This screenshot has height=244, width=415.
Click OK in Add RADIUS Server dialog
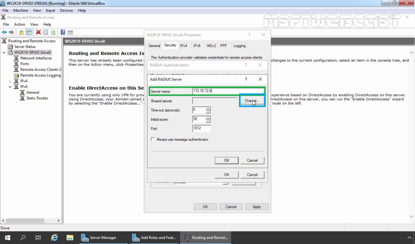pyautogui.click(x=227, y=161)
